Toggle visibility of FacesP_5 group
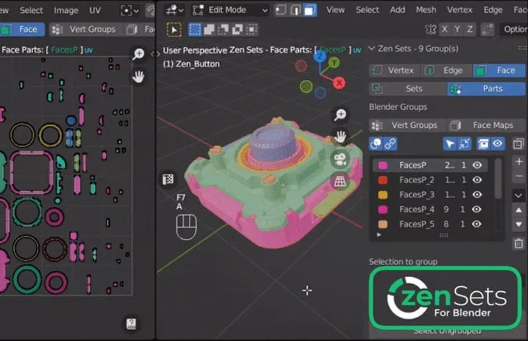 [x=476, y=224]
